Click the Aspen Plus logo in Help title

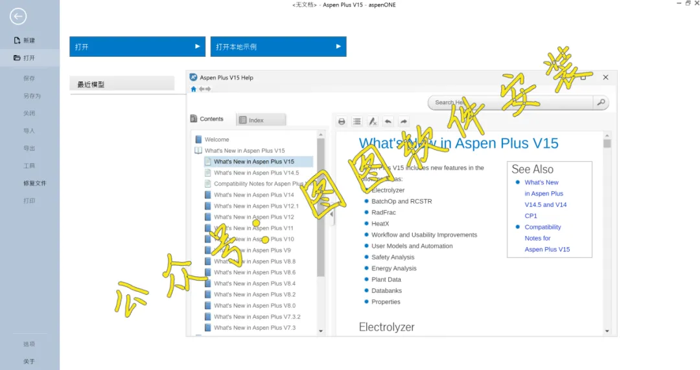point(193,77)
